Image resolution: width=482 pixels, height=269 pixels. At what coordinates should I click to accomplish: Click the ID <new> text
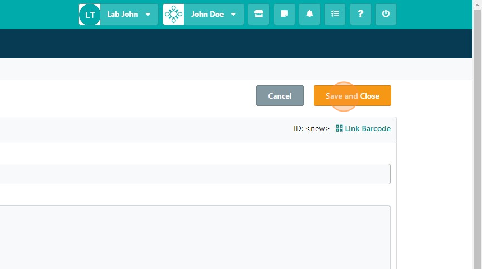click(x=312, y=128)
